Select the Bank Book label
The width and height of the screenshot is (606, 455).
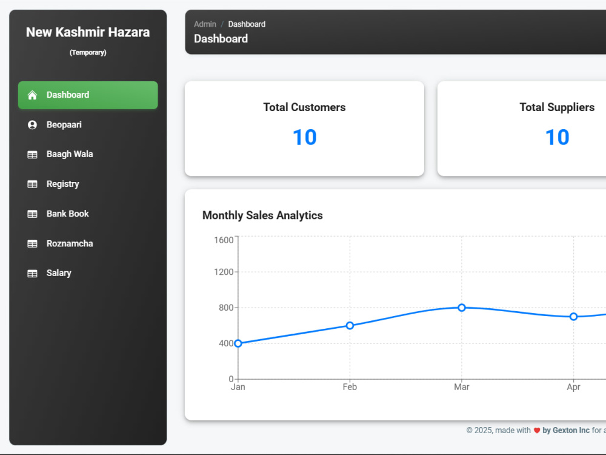[68, 214]
